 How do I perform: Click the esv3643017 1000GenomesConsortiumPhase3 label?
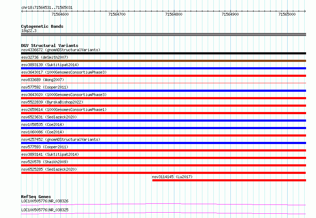coord(64,72)
